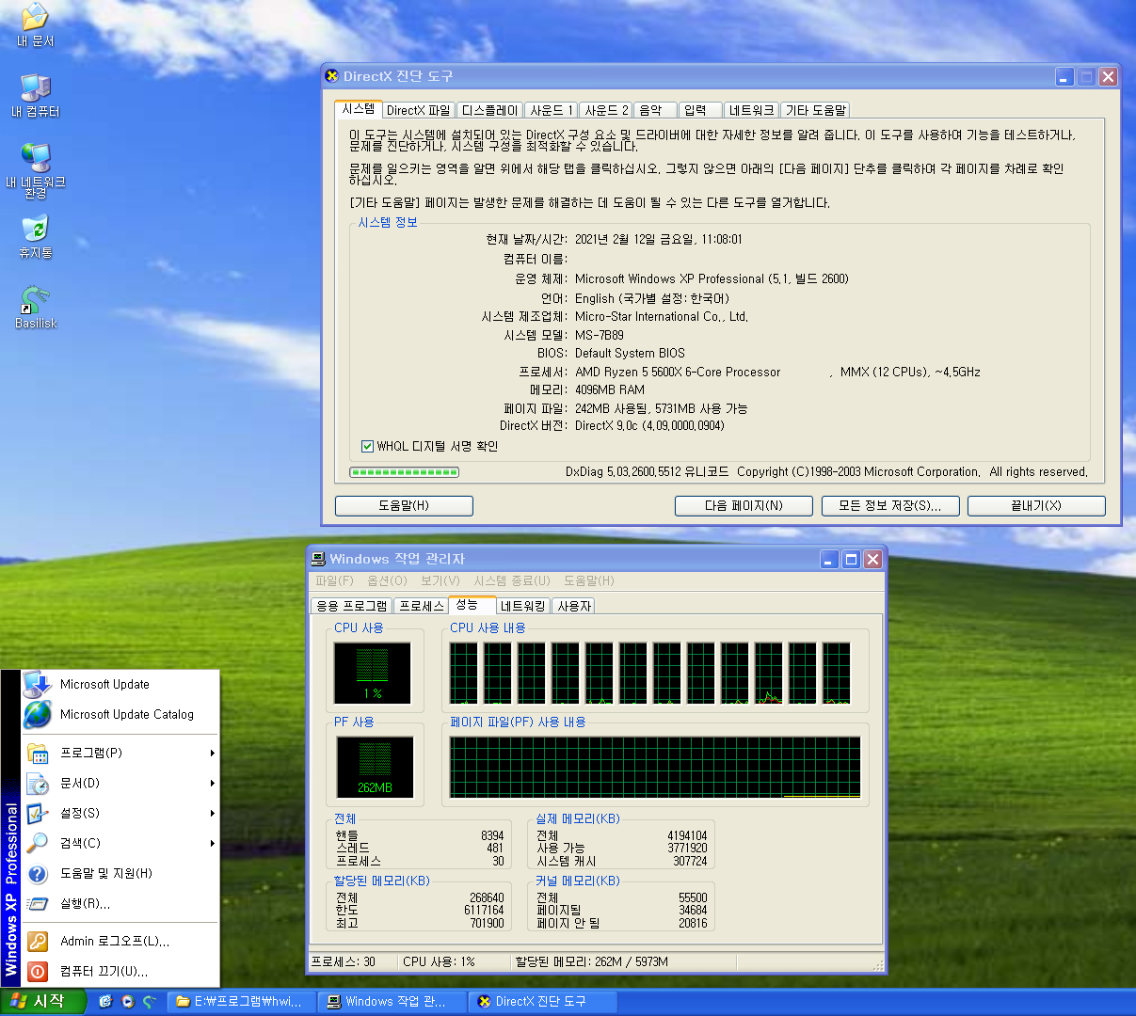The width and height of the screenshot is (1136, 1016).
Task: Switch to 응용 프로그램 tab in Task Manager
Action: click(352, 606)
